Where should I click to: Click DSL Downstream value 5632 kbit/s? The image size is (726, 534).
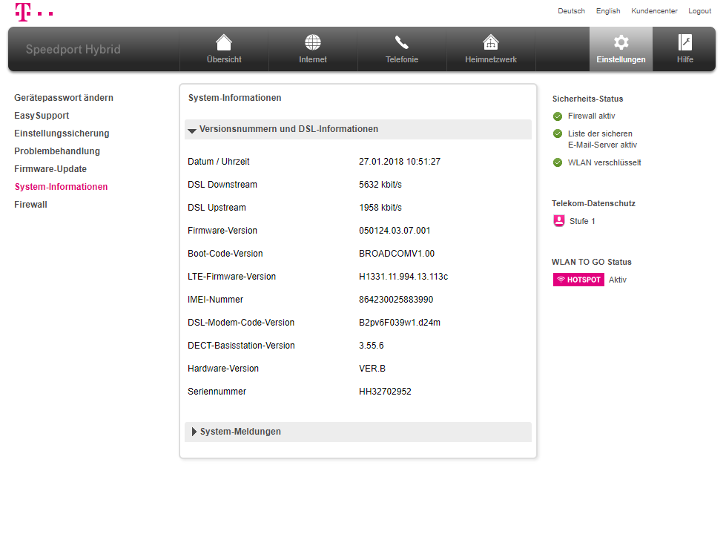click(x=380, y=185)
